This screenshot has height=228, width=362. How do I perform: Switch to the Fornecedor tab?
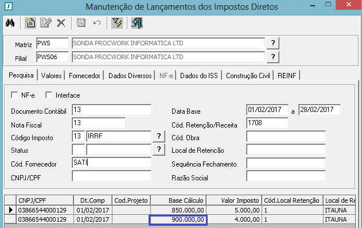[84, 76]
